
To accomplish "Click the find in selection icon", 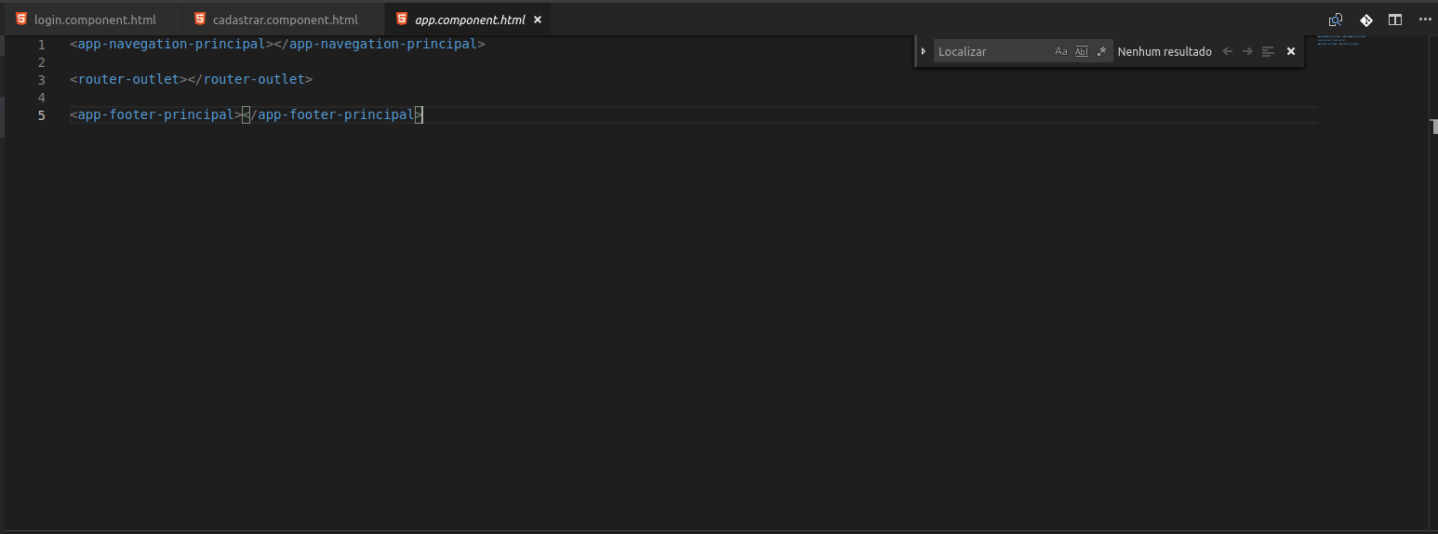I will 1268,51.
